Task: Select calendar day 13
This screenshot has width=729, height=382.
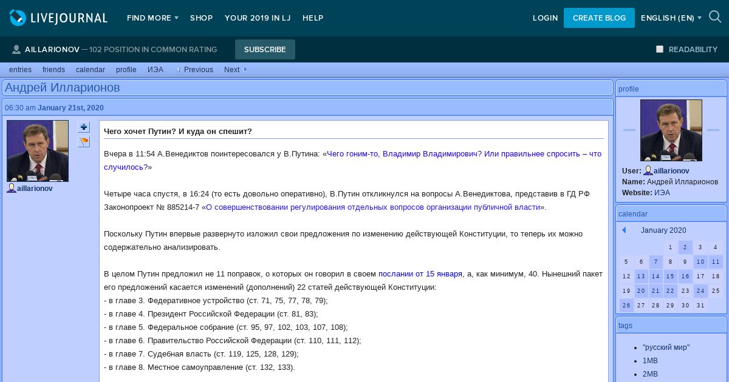Action: (641, 276)
